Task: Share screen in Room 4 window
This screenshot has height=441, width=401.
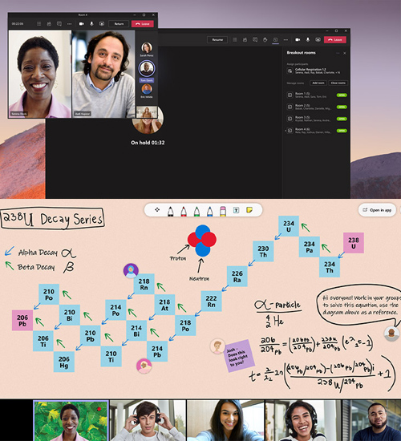Action: point(102,24)
